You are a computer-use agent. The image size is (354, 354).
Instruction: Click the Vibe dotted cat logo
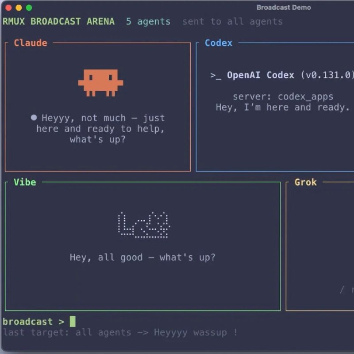click(x=144, y=225)
